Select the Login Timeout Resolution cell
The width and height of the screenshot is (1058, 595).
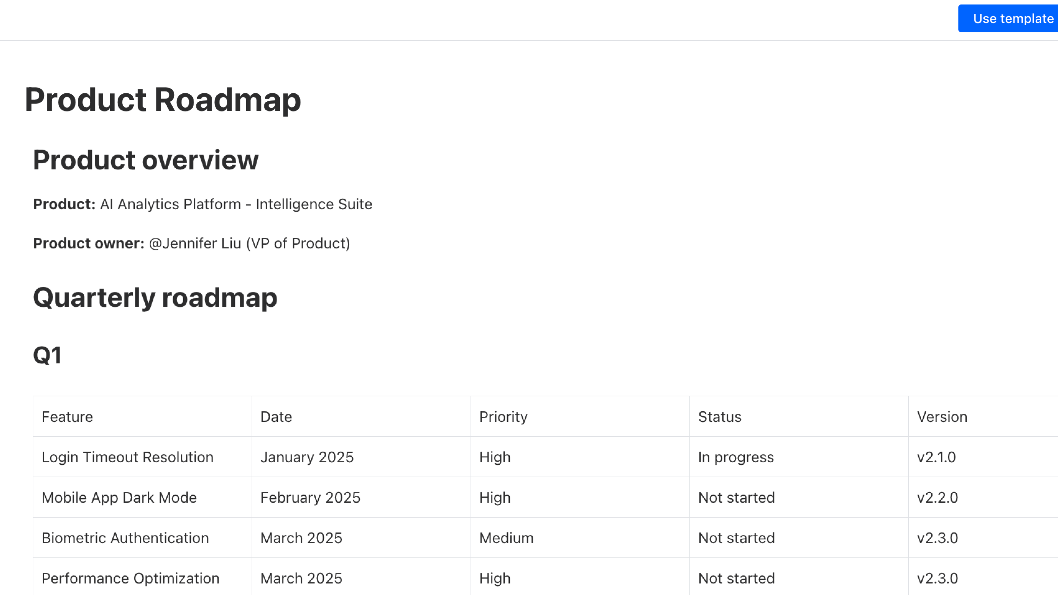(x=127, y=457)
